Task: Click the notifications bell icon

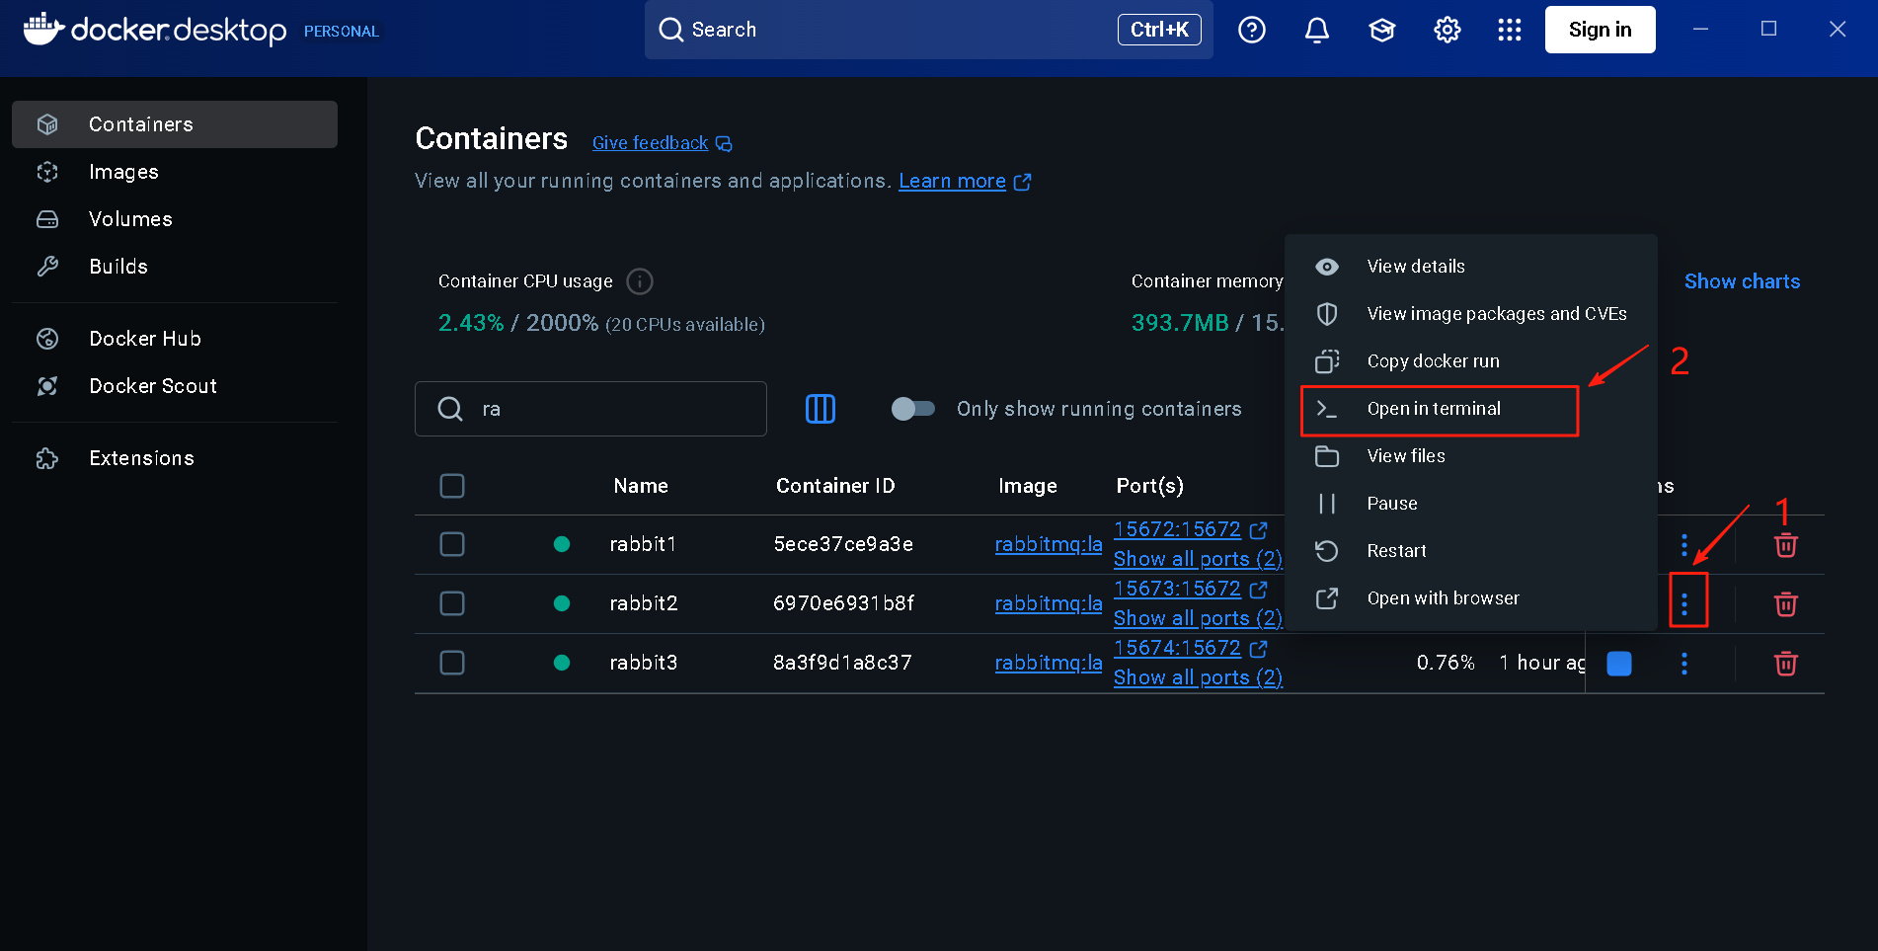Action: click(x=1316, y=30)
